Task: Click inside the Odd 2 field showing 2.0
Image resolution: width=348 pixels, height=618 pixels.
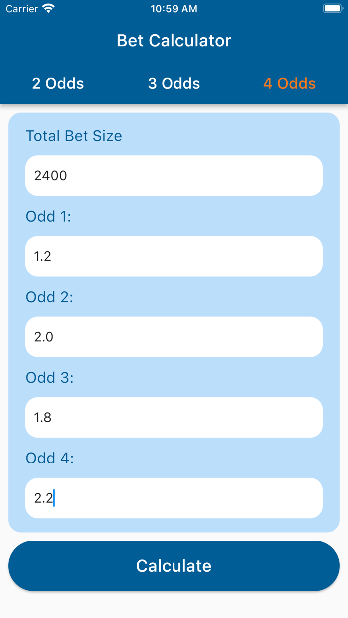Action: point(174,337)
